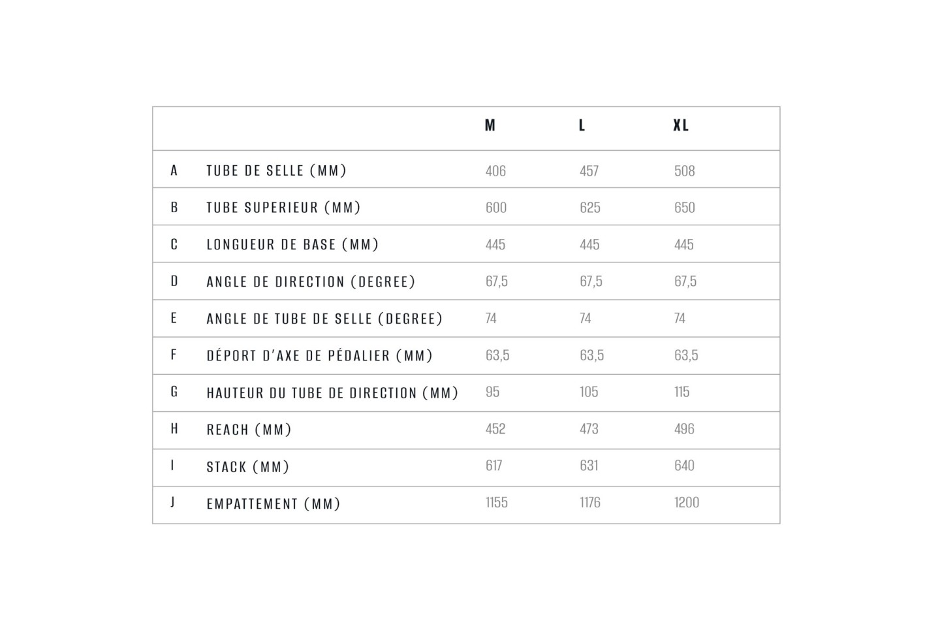Click the L size column header
This screenshot has width=940, height=619.
582,125
